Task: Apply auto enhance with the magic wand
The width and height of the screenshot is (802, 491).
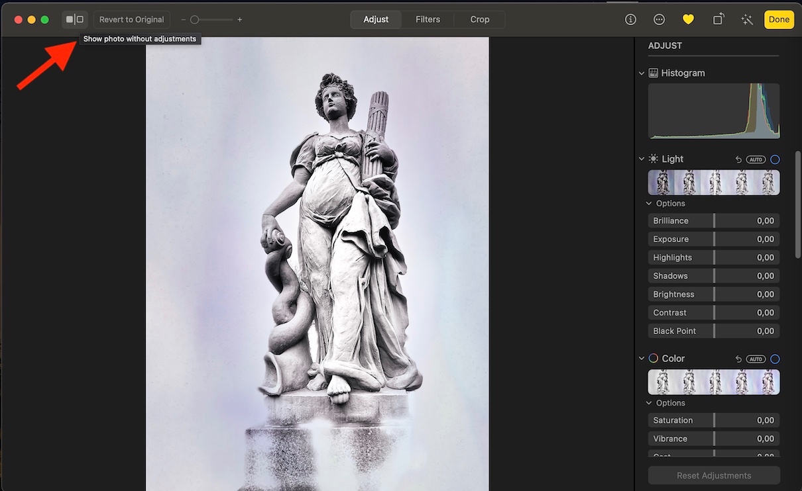Action: [x=747, y=20]
